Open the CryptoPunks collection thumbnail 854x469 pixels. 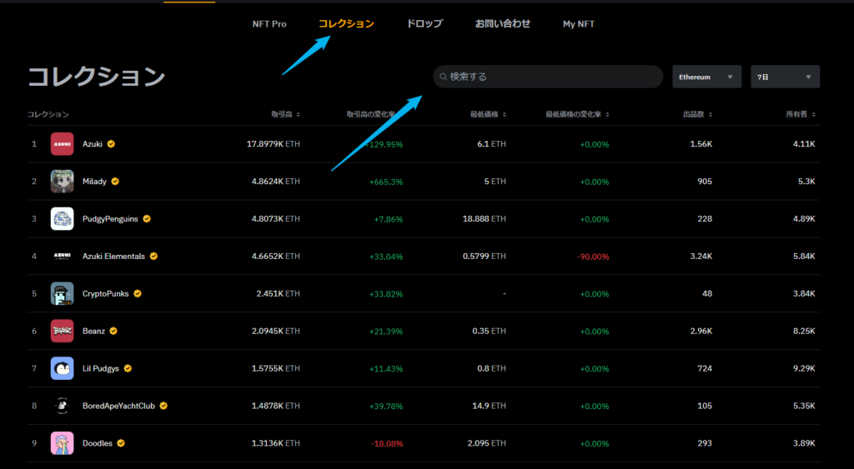pos(62,294)
